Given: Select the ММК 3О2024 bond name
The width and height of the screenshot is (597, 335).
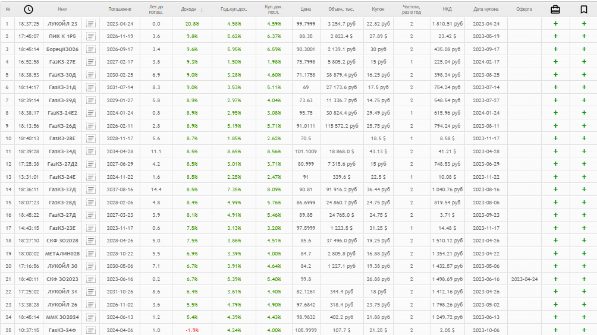Looking at the screenshot, I should coord(62,317).
